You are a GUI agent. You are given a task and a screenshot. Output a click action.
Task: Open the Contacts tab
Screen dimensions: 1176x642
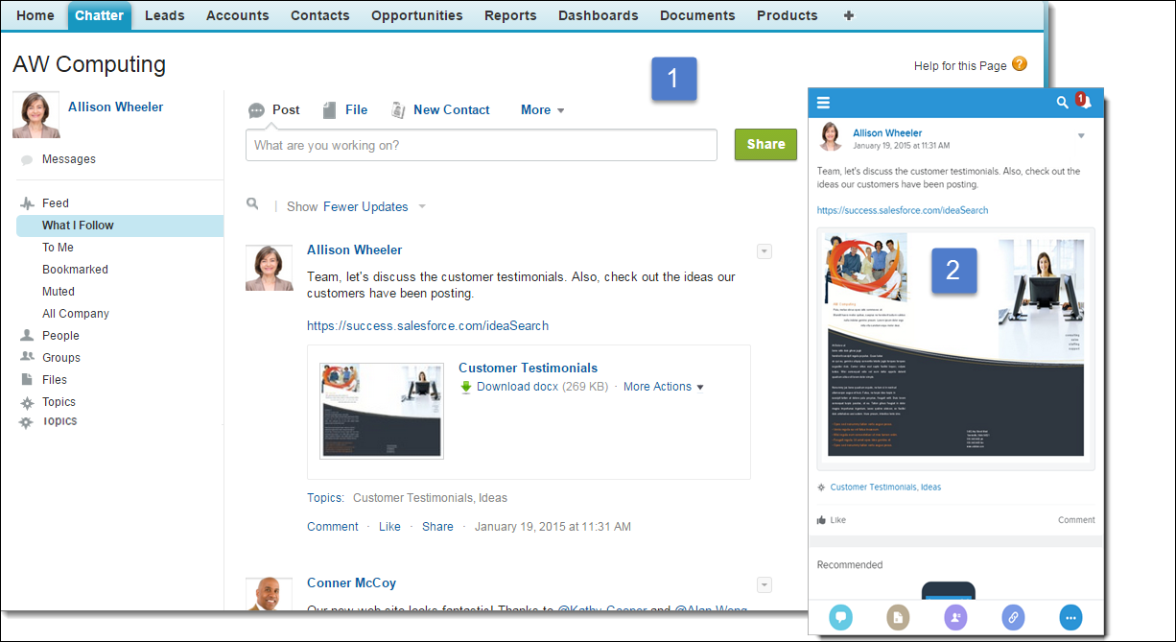coord(320,15)
